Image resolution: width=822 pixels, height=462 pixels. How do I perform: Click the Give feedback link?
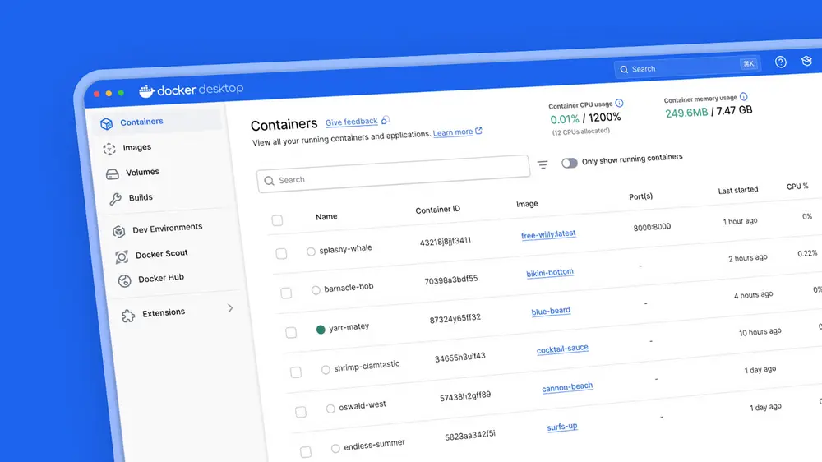pos(351,122)
